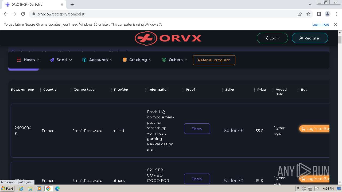This screenshot has height=192, width=342.
Task: Open the Chrome three-dot menu
Action: click(x=336, y=14)
